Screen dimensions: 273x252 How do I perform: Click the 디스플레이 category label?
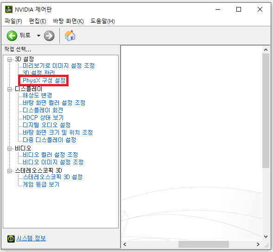coord(28,89)
